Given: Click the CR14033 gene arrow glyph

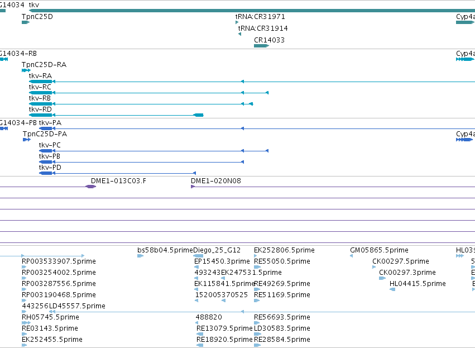Looking at the screenshot, I should pyautogui.click(x=261, y=46).
